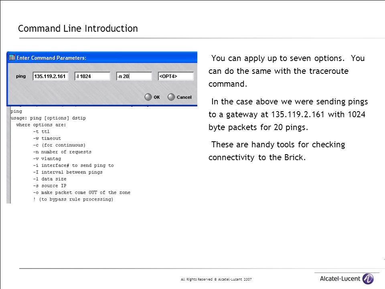Click the Enter Command Parameters dialog icon
The width and height of the screenshot is (385, 289).
click(12, 58)
